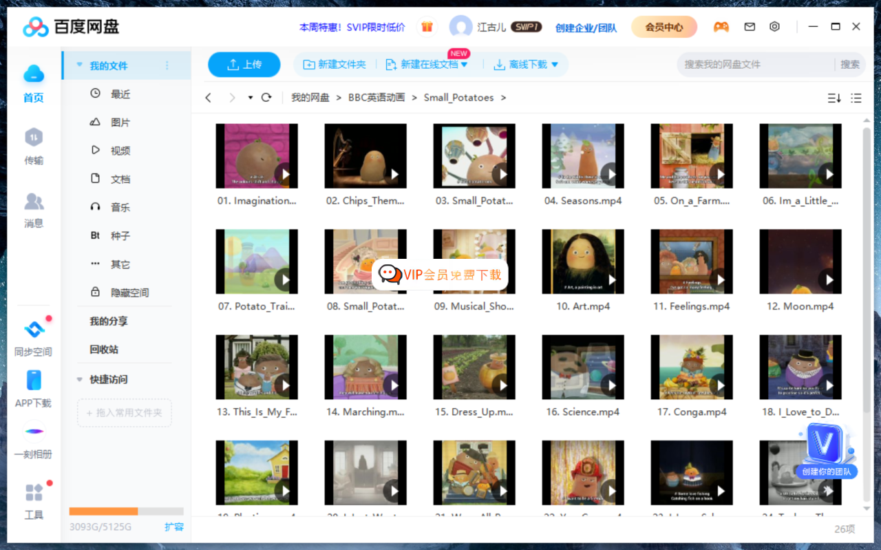Image resolution: width=881 pixels, height=550 pixels.
Task: Click the 会员中心 member center button
Action: coord(664,28)
